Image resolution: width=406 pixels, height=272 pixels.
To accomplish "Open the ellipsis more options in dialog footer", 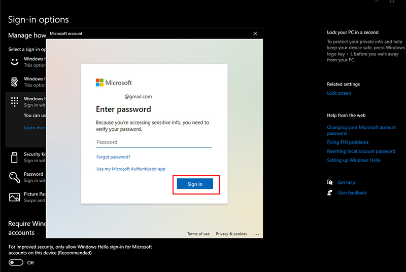I will tap(256, 234).
